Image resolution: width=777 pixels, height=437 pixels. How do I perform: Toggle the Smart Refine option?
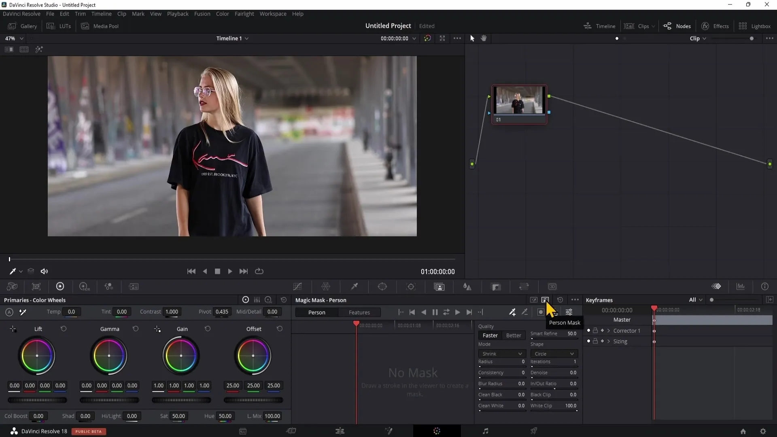point(544,333)
